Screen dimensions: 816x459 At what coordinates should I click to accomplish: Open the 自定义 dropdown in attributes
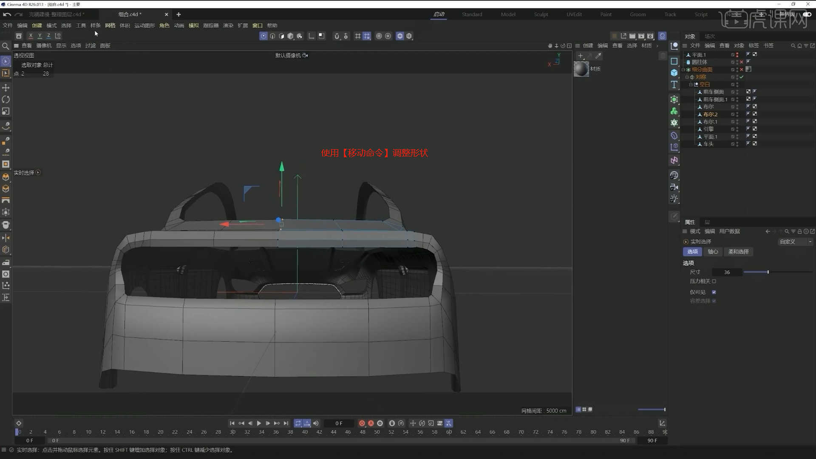click(795, 241)
